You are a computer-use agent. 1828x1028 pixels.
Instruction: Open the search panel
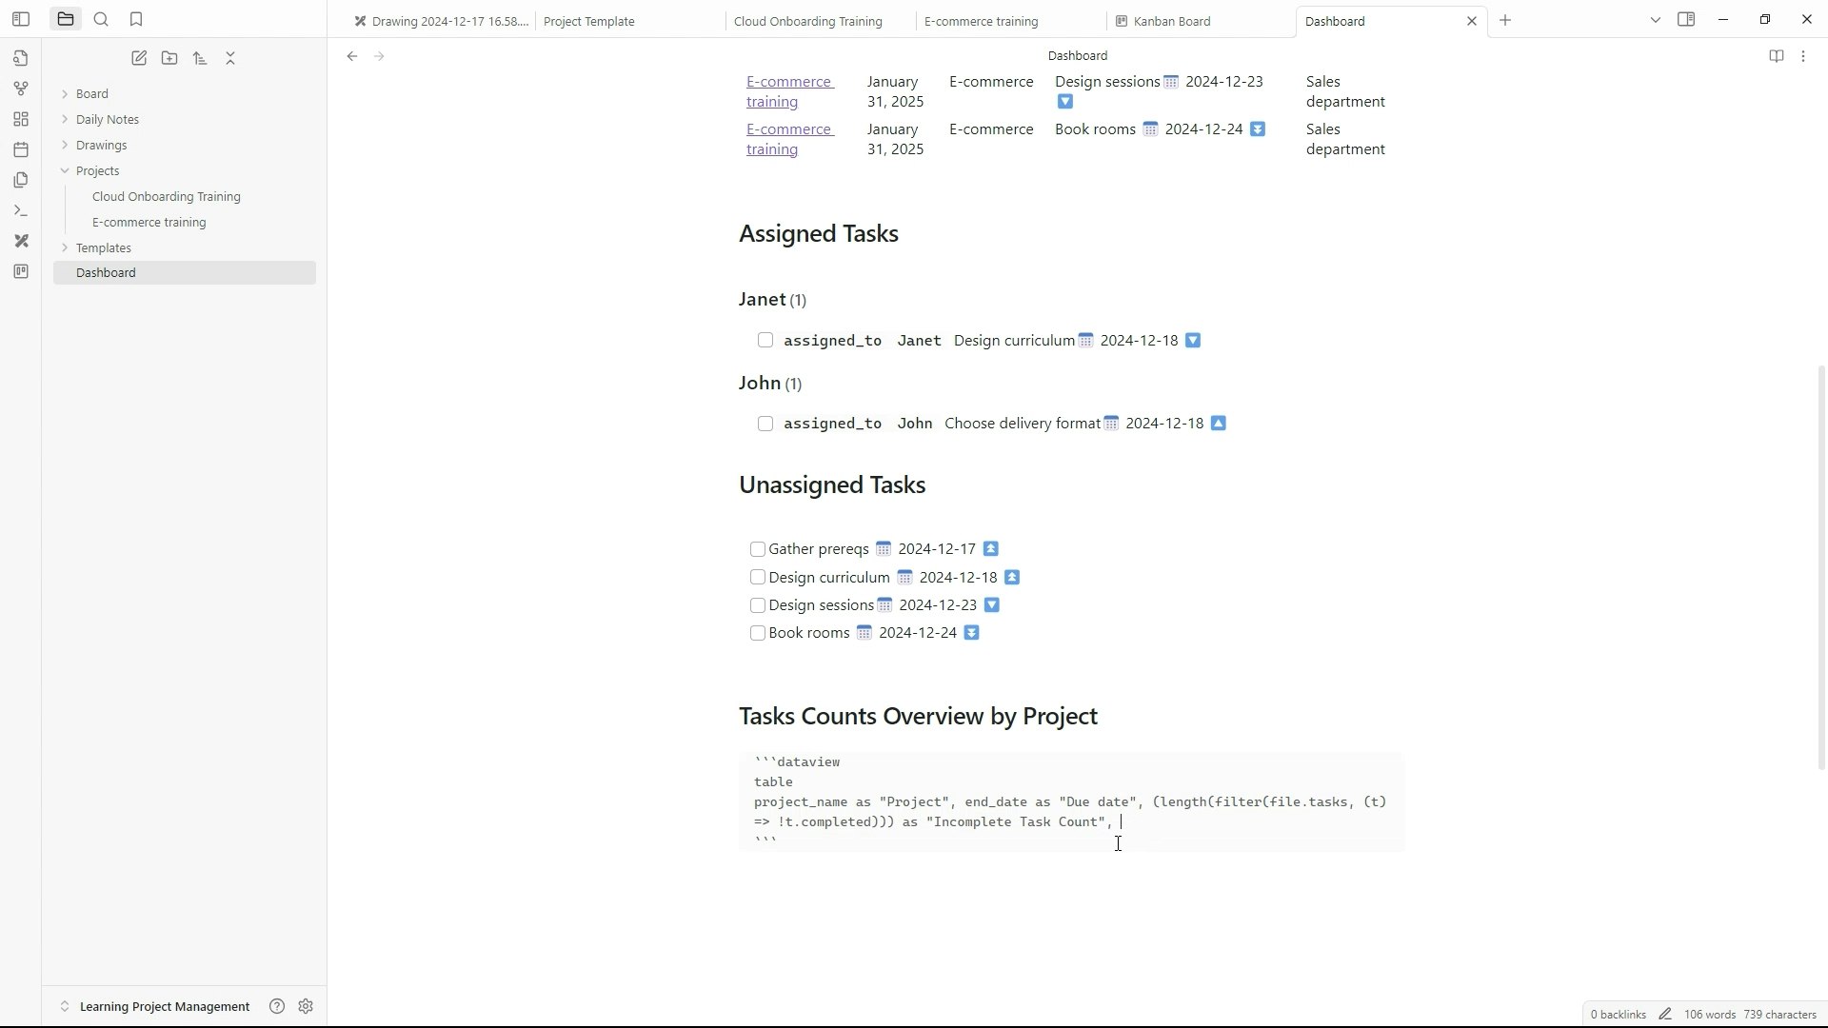(101, 19)
